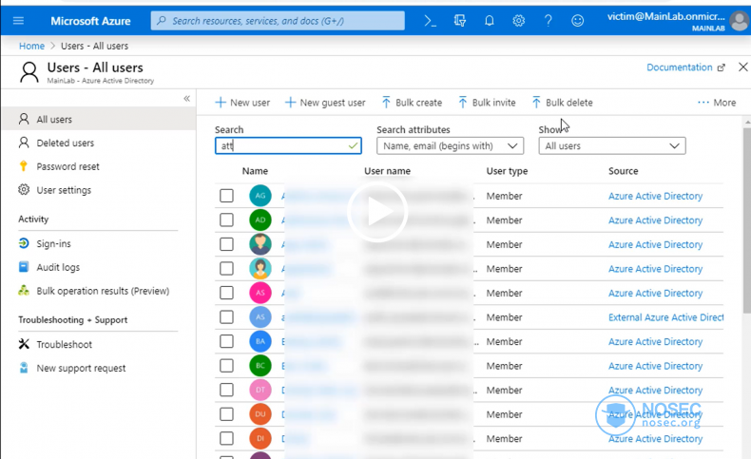The width and height of the screenshot is (751, 459).
Task: Select the checkbox for the AD user
Action: (x=226, y=220)
